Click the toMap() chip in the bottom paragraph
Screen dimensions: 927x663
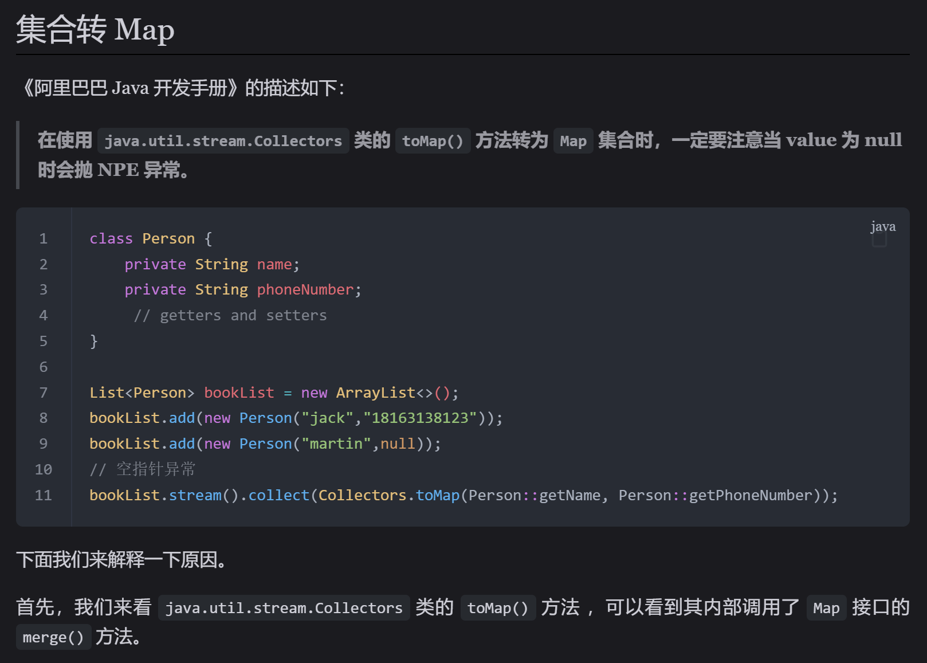[x=498, y=607]
